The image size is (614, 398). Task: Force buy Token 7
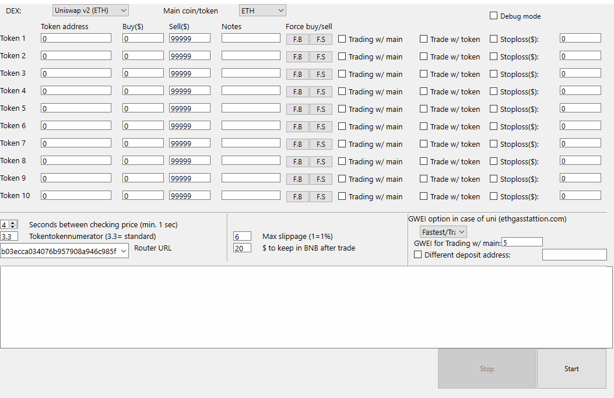pos(297,144)
